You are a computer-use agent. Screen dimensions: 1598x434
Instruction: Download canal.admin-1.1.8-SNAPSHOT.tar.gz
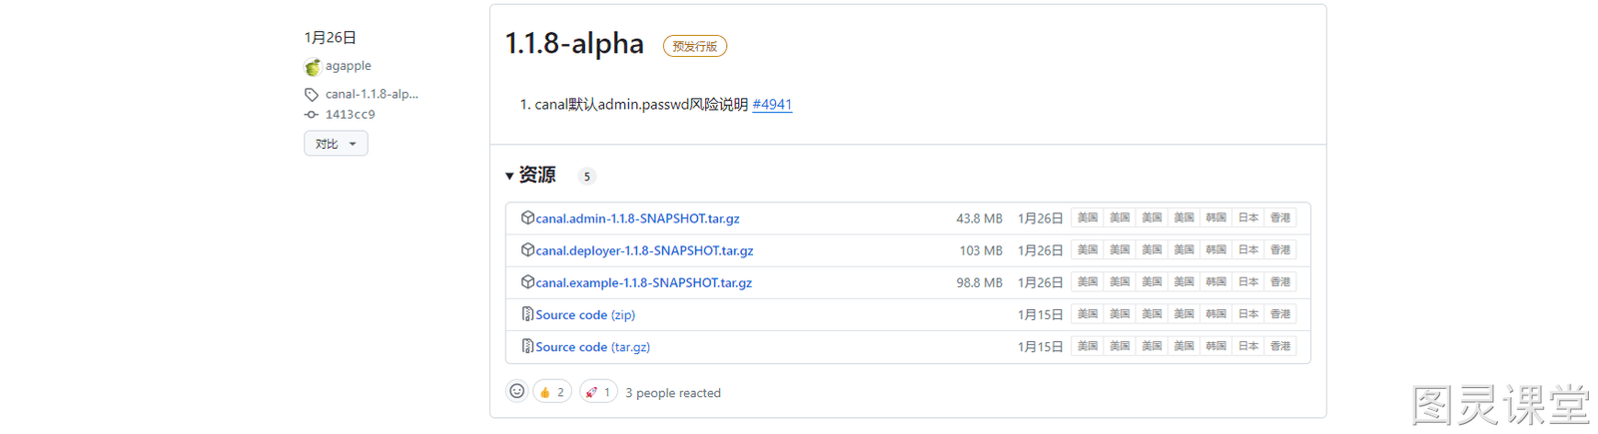(x=637, y=218)
